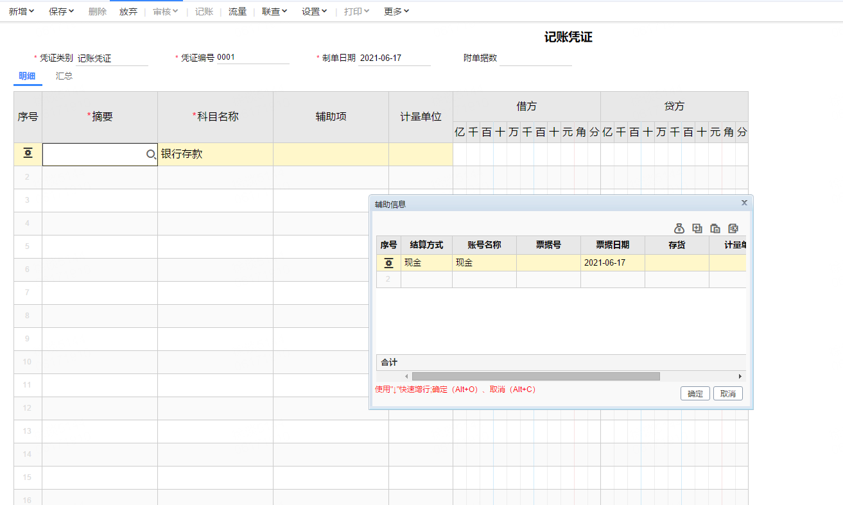Click the 结算方式 cell showing 现金
The height and width of the screenshot is (505, 843).
426,263
